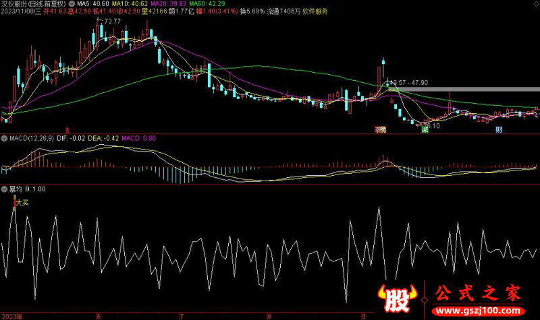Viewport: 540px width, 320px height.
Task: Click the 2023年 time axis label
Action: [x=12, y=317]
